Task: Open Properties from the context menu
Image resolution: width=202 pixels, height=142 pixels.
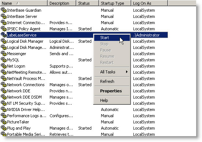Action: click(112, 91)
